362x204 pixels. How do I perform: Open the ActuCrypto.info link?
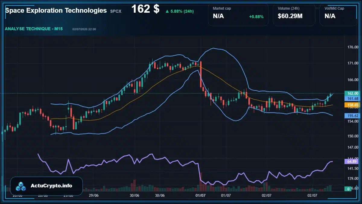pos(52,186)
